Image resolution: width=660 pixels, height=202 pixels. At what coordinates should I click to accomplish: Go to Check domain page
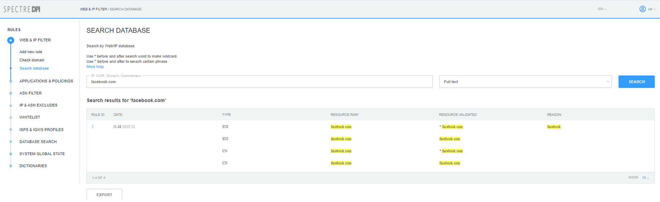coord(32,60)
